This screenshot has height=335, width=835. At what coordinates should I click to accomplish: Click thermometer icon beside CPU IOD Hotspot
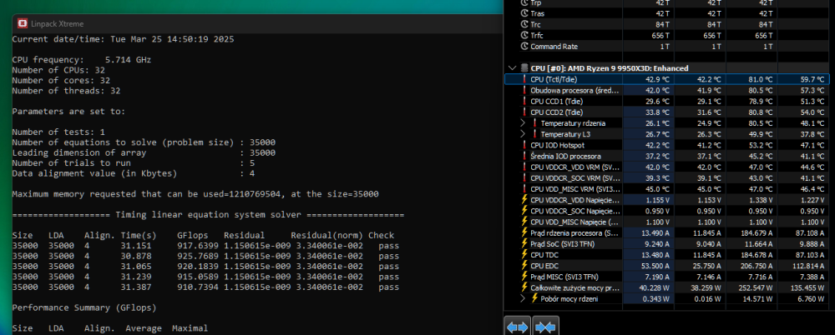[x=524, y=145]
